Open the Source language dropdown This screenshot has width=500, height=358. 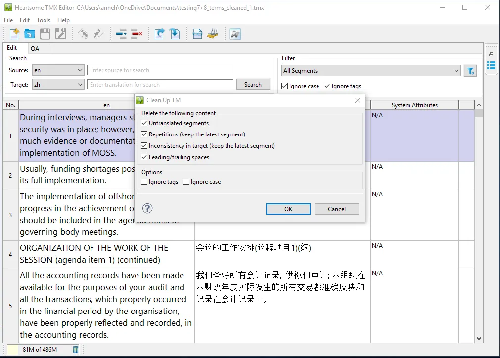pos(79,70)
